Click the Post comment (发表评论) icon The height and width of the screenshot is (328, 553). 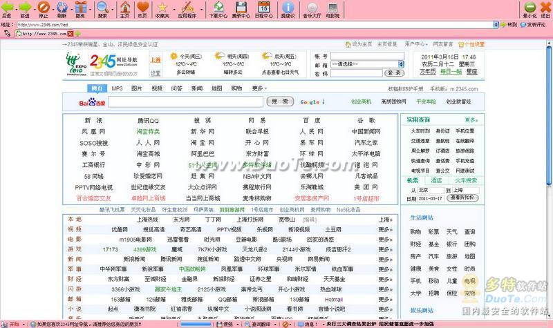click(523, 25)
